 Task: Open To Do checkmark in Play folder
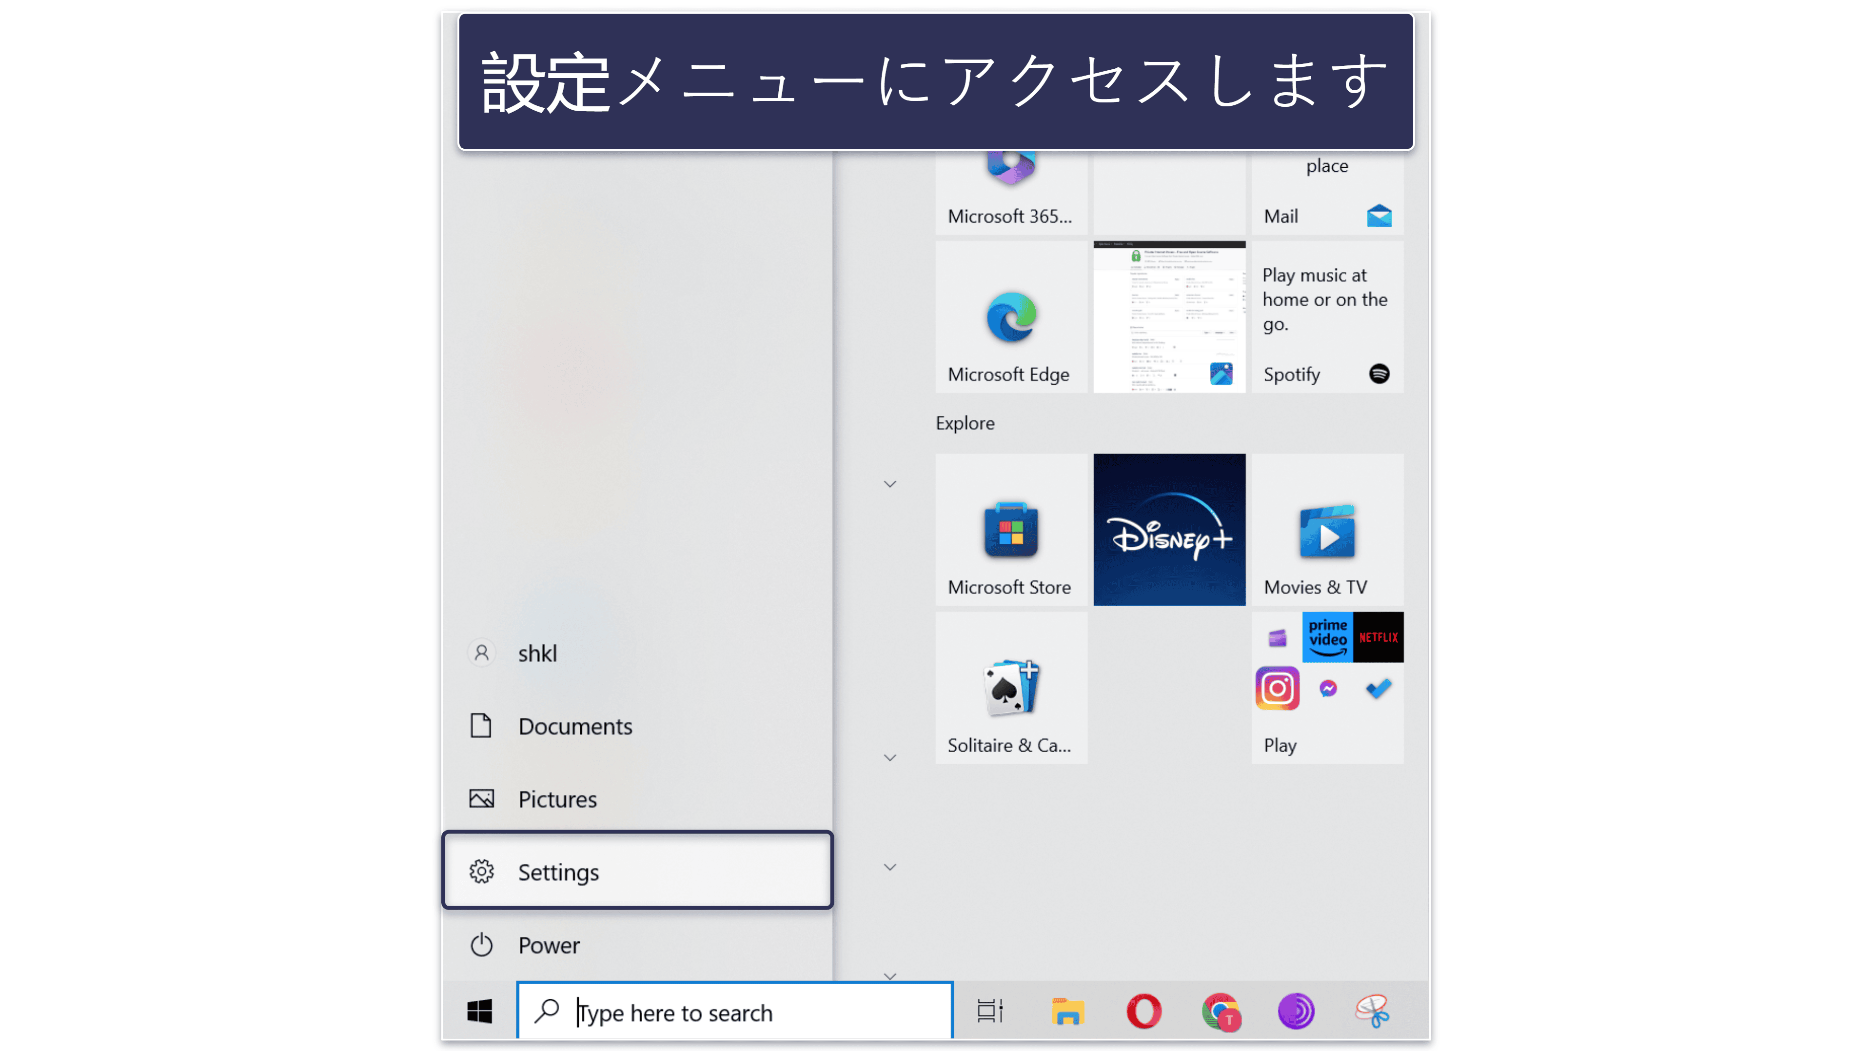tap(1378, 688)
